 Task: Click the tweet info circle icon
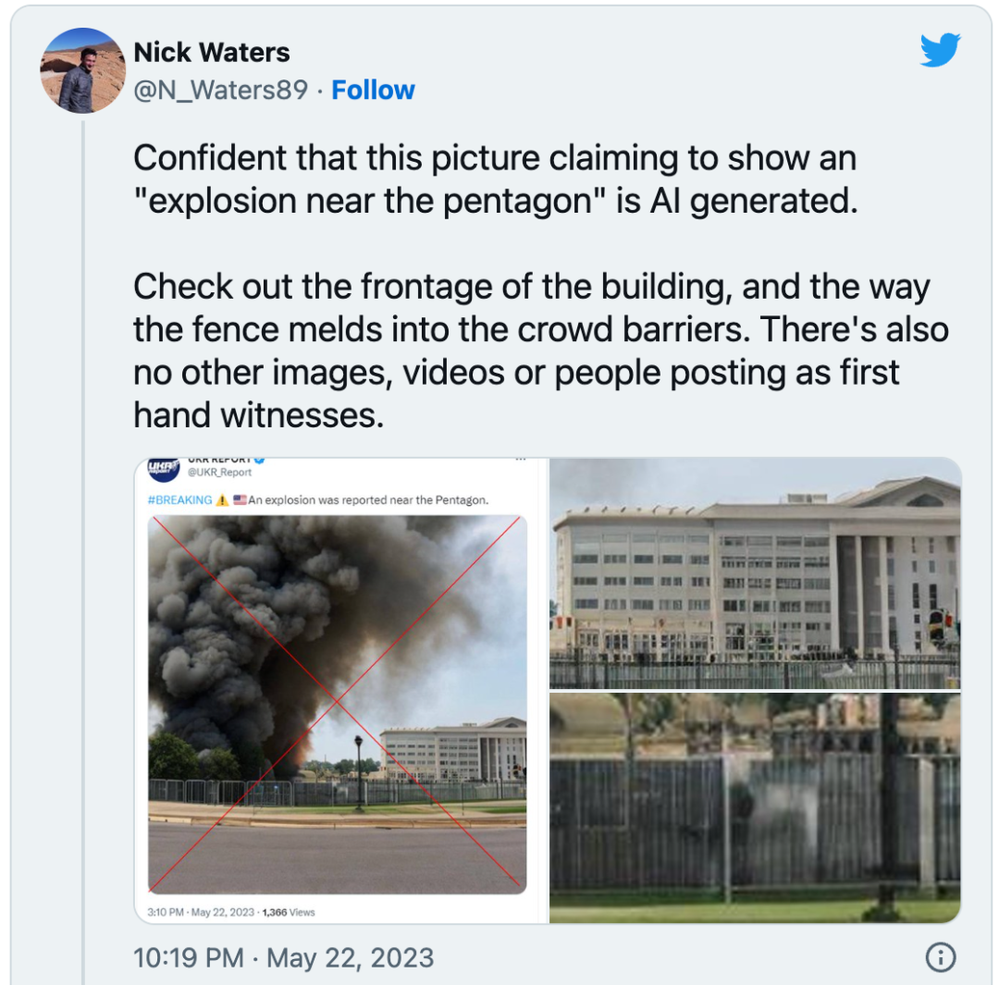pyautogui.click(x=940, y=956)
